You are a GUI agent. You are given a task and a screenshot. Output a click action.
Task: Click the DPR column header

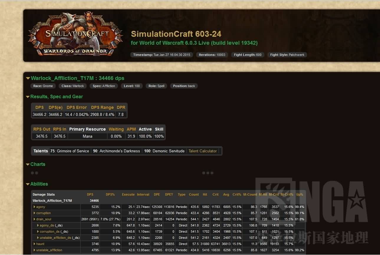[121, 107]
